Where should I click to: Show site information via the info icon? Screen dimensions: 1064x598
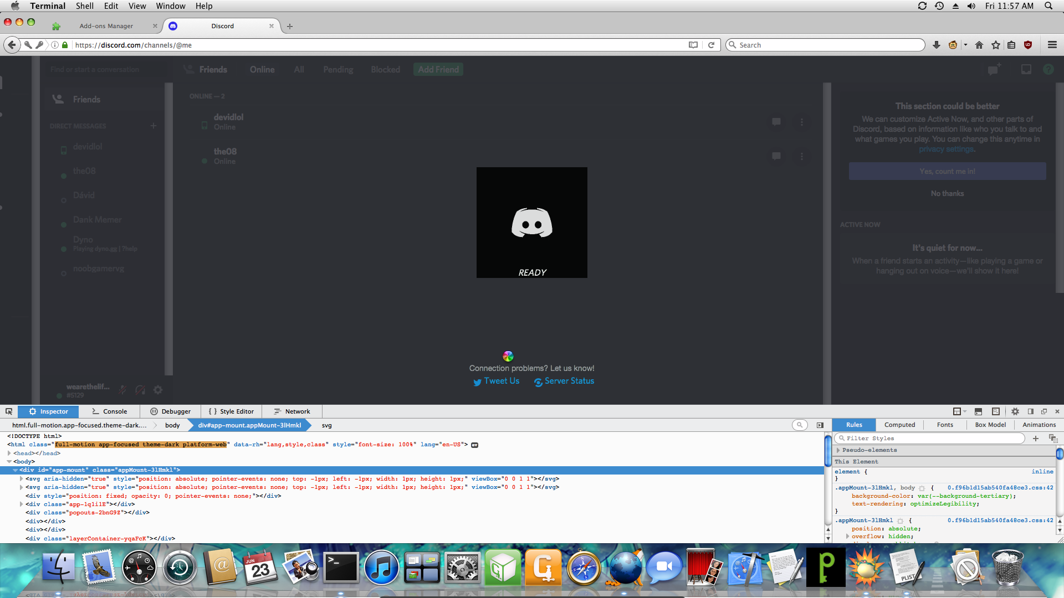[55, 45]
